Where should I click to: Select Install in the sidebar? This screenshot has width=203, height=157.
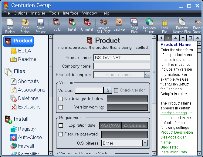tap(16, 119)
